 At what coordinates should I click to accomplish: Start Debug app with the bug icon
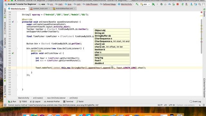point(161,4)
